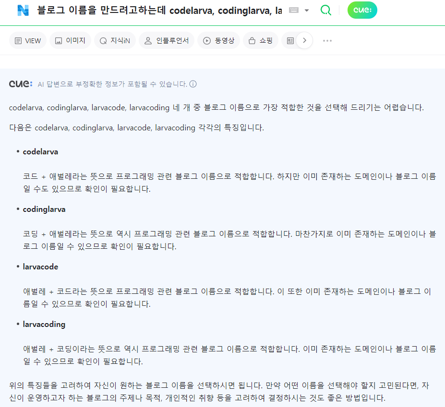Click the info icon beside AI disclaimer

pos(193,84)
